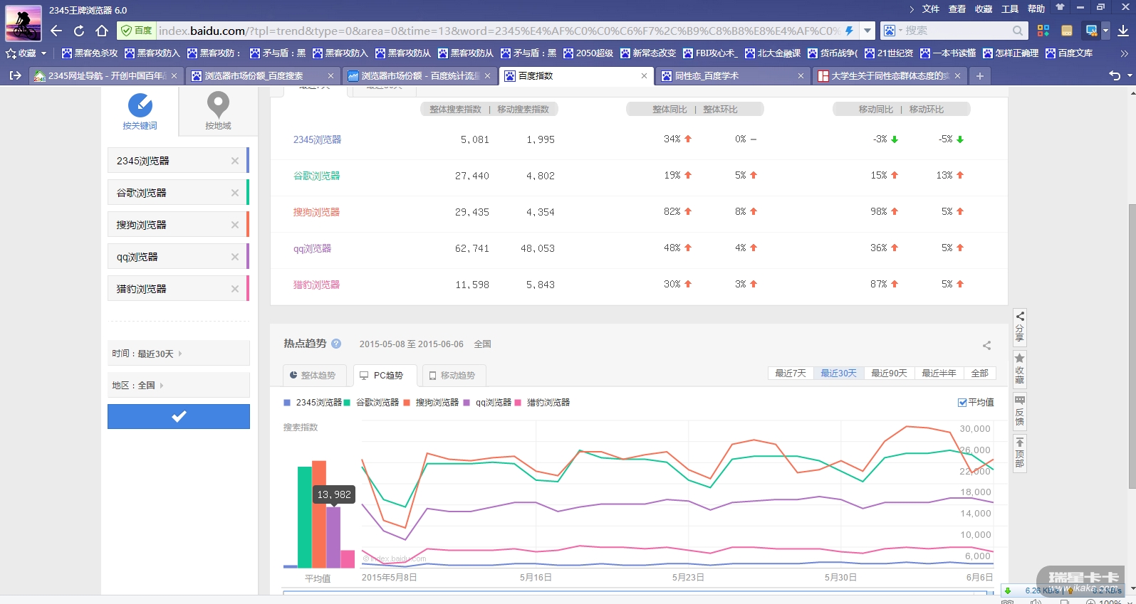
Task: Click the browser refresh icon
Action: pos(79,31)
